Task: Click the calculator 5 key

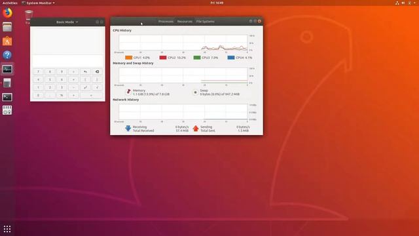Action: tap(50, 80)
